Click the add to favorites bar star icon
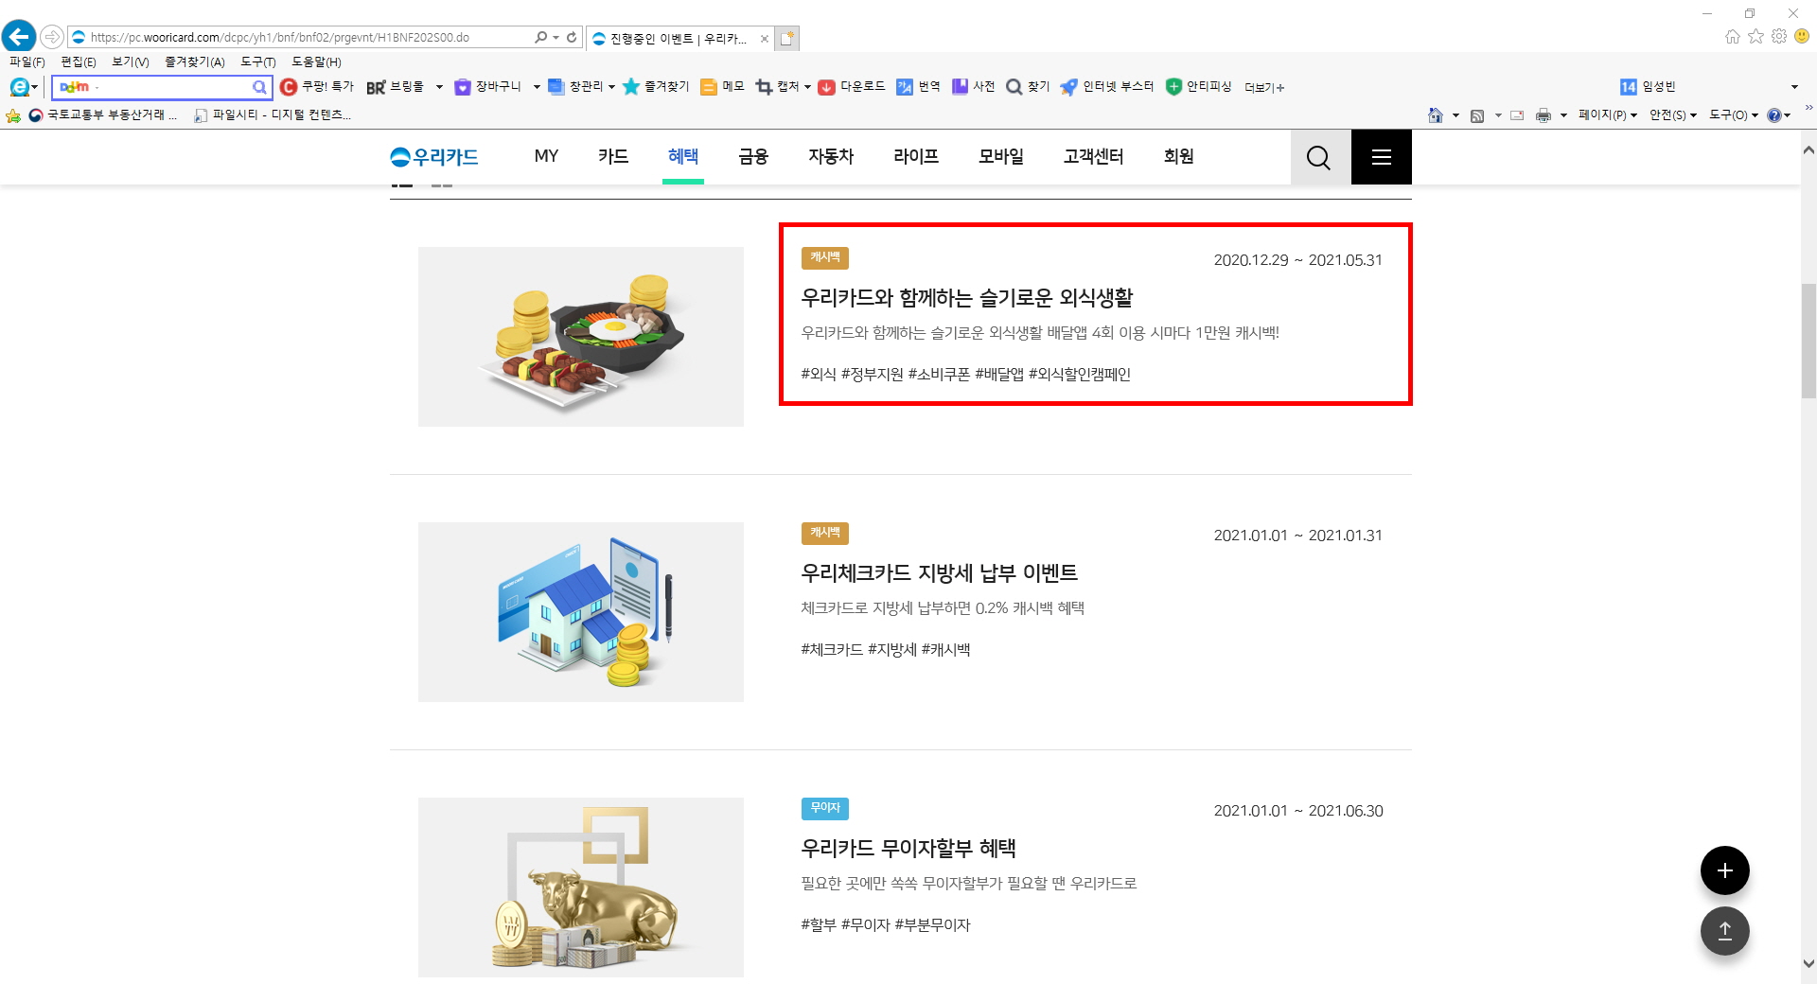Viewport: 1817px width, 984px height. pyautogui.click(x=13, y=115)
